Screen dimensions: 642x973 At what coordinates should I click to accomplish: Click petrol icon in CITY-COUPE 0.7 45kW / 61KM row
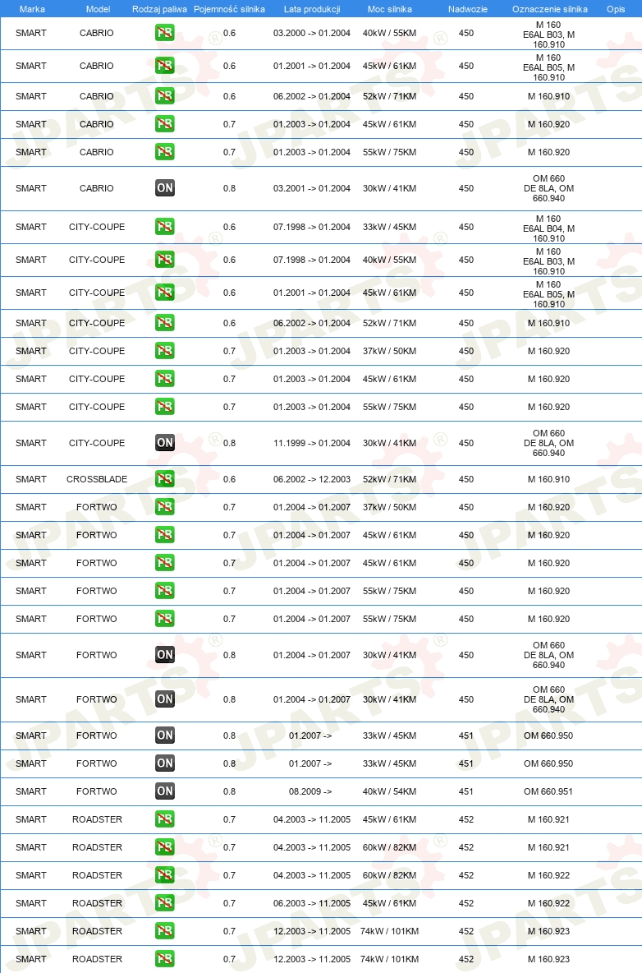click(165, 379)
